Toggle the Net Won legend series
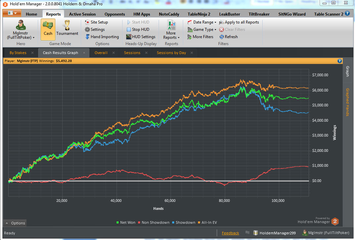Screen dimensions: 355x240 126,222
